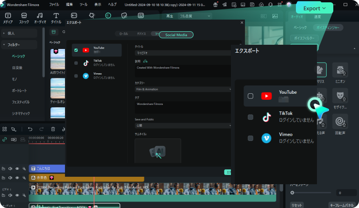Click the リセット reset button
359x208 pixels.
pyautogui.click(x=297, y=205)
